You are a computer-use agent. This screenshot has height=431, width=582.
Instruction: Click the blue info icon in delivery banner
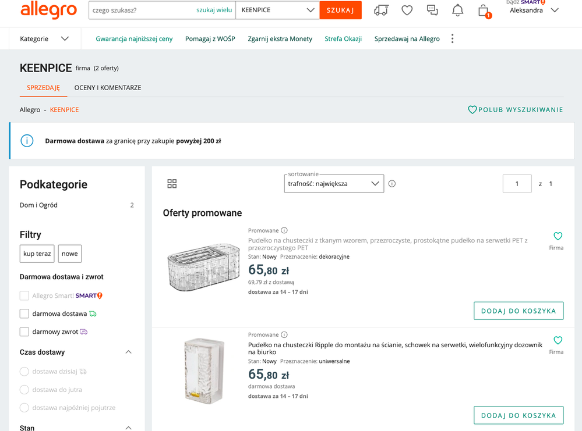click(27, 141)
